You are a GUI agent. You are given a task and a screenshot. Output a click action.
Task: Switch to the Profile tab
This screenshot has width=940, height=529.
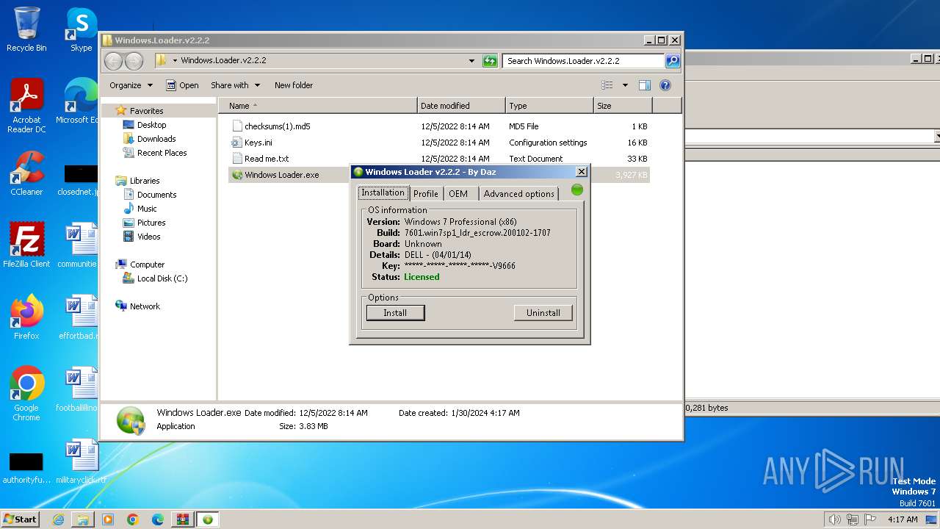(x=425, y=194)
